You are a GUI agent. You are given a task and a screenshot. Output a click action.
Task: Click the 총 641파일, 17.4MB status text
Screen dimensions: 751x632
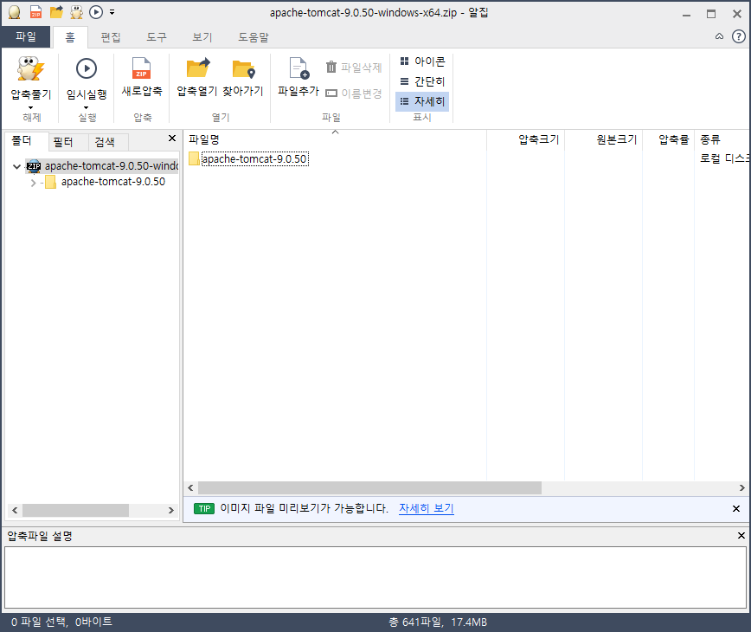click(x=437, y=622)
